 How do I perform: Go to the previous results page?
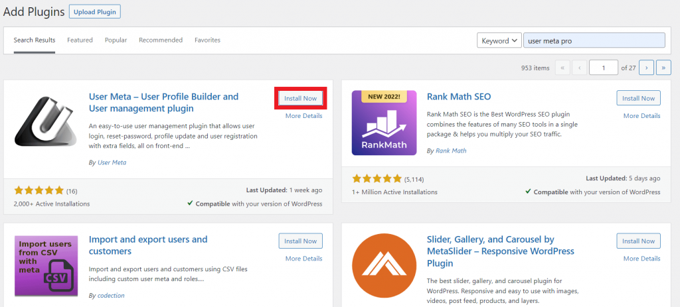point(579,68)
